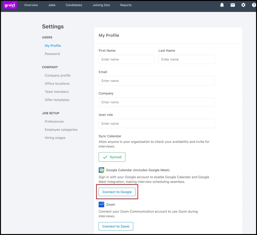Click Connect to Zoom button
257x235 pixels.
coord(116,226)
